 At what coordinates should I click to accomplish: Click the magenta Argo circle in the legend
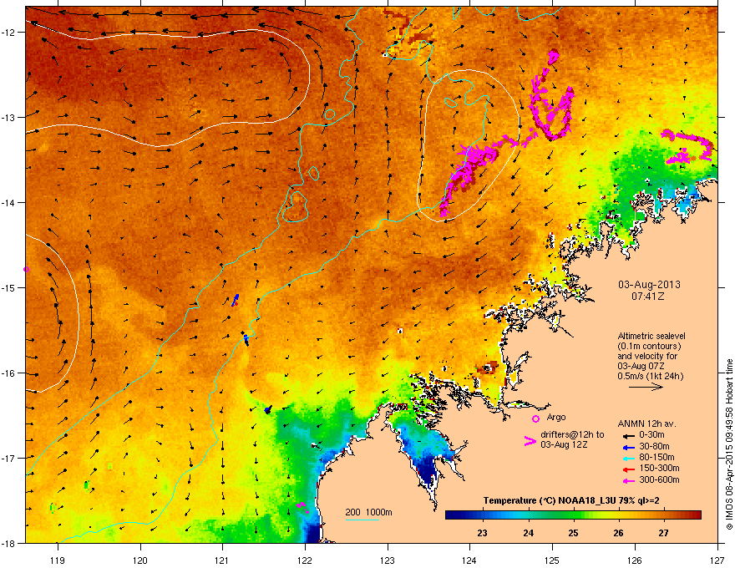[535, 418]
